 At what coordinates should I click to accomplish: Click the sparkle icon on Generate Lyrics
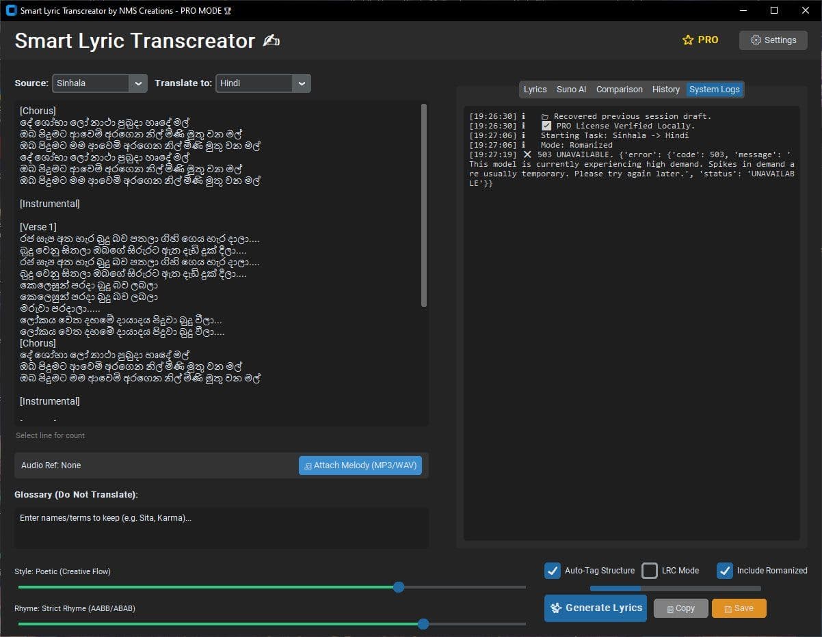pos(556,608)
